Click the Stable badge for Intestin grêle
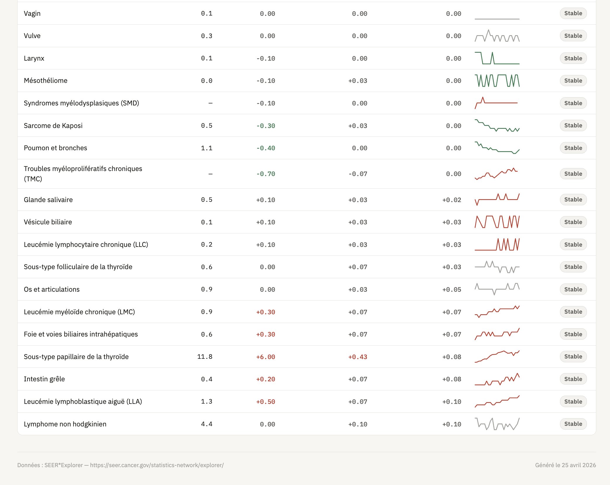Screen dimensions: 610x485 tap(573, 379)
